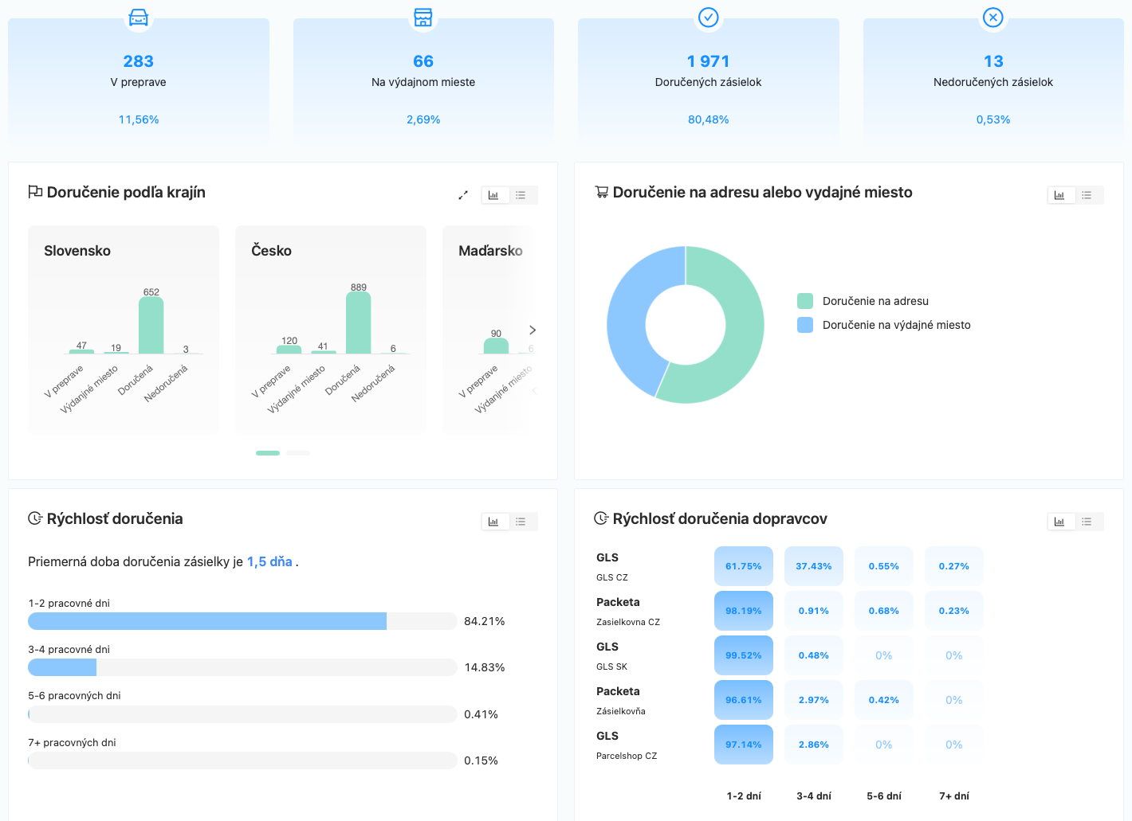Click the 84.21% value label
1132x821 pixels.
pos(485,621)
